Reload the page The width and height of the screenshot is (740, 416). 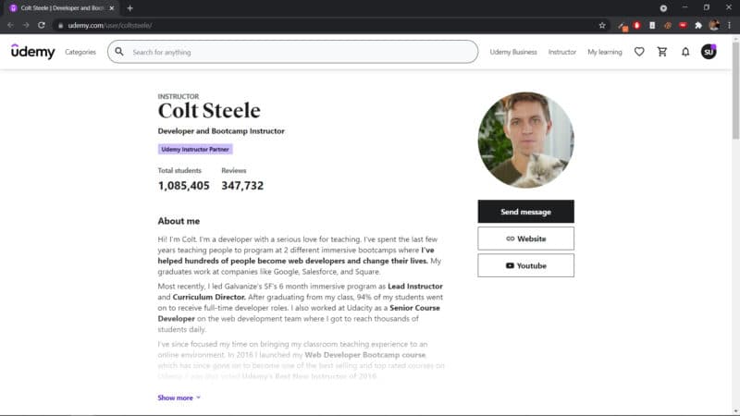42,25
